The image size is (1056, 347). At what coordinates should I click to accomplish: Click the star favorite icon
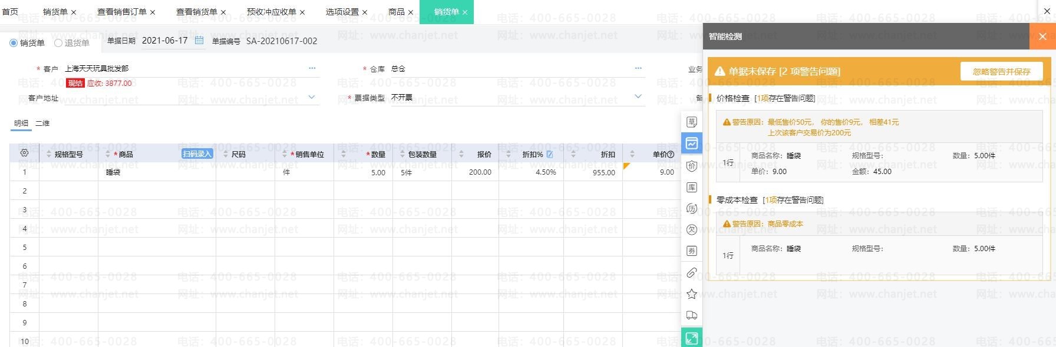tap(692, 294)
